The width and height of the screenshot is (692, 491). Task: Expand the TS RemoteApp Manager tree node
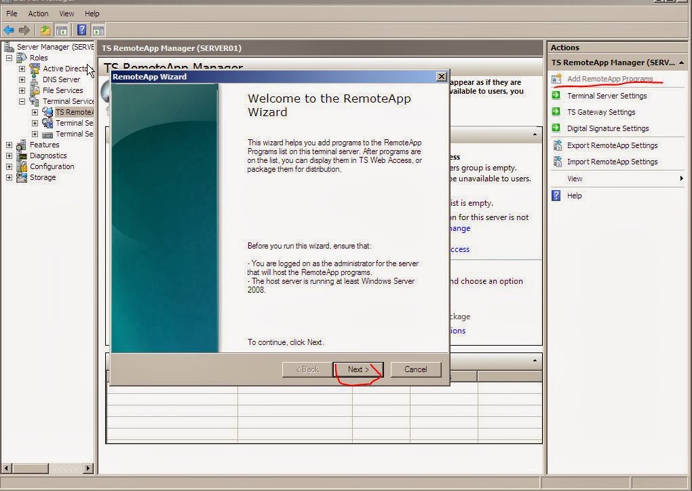(x=35, y=112)
